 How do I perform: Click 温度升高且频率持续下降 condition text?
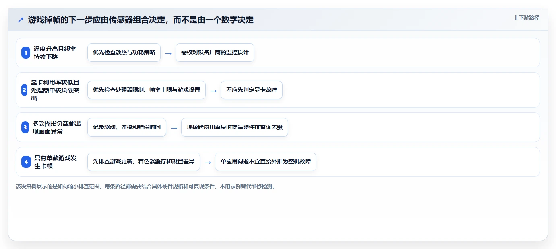(55, 53)
